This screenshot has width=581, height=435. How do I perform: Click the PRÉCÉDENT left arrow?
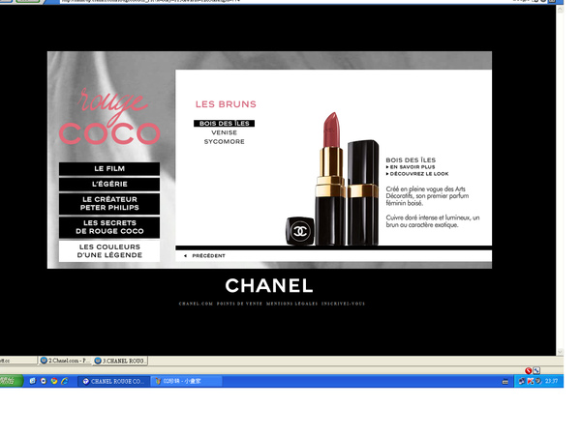pos(185,255)
